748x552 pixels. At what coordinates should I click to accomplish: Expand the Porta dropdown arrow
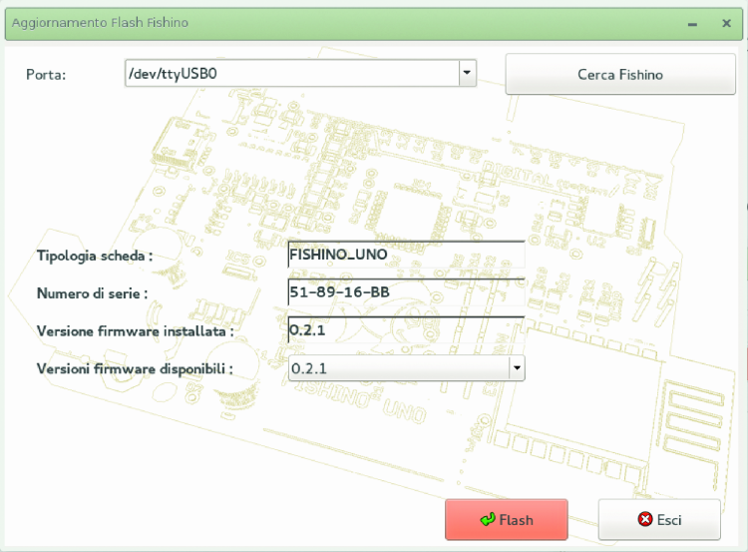466,73
